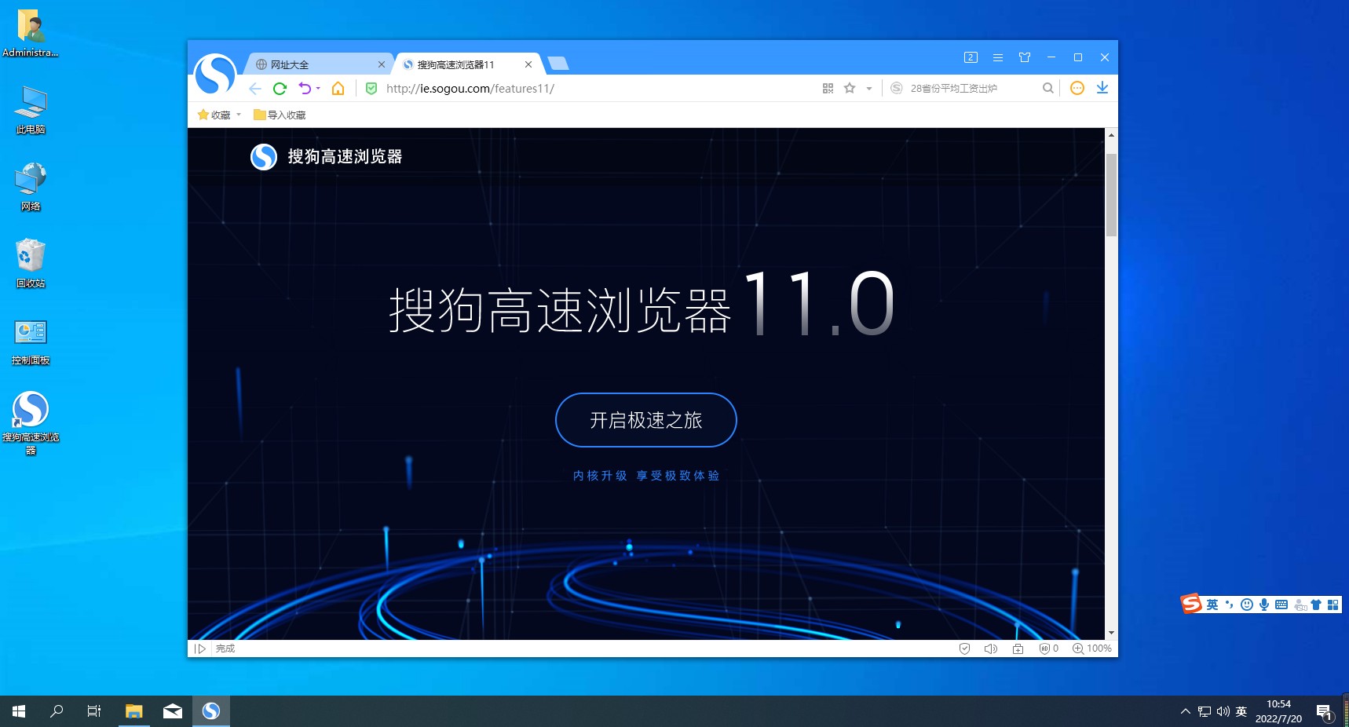Viewport: 1349px width, 727px height.
Task: Close the 搜狗高速浏览器11 tab
Action: pos(528,64)
